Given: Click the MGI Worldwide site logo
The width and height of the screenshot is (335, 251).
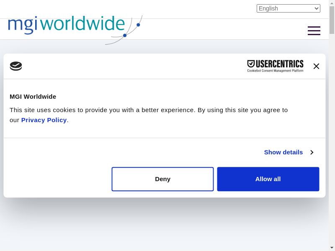Looking at the screenshot, I should point(67,24).
